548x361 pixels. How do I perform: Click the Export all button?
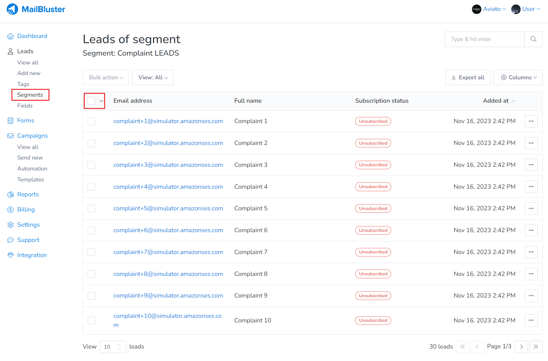(468, 77)
